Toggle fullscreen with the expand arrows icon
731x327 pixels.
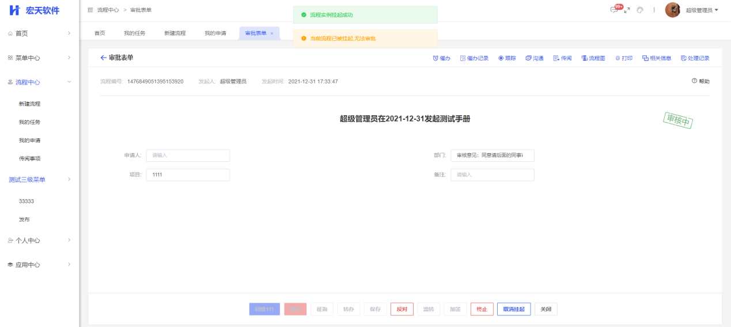[627, 10]
